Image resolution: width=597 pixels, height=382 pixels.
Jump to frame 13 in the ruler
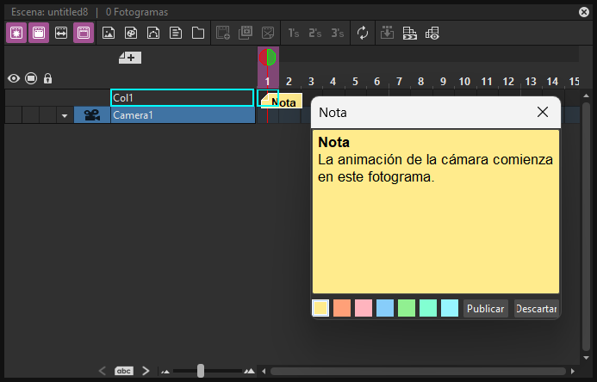pyautogui.click(x=531, y=82)
